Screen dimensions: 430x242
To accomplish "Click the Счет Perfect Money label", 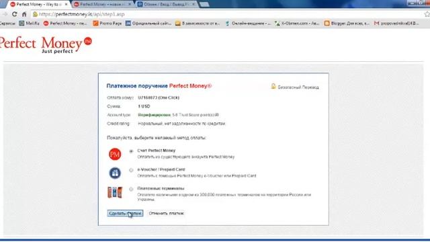I will (157, 151).
